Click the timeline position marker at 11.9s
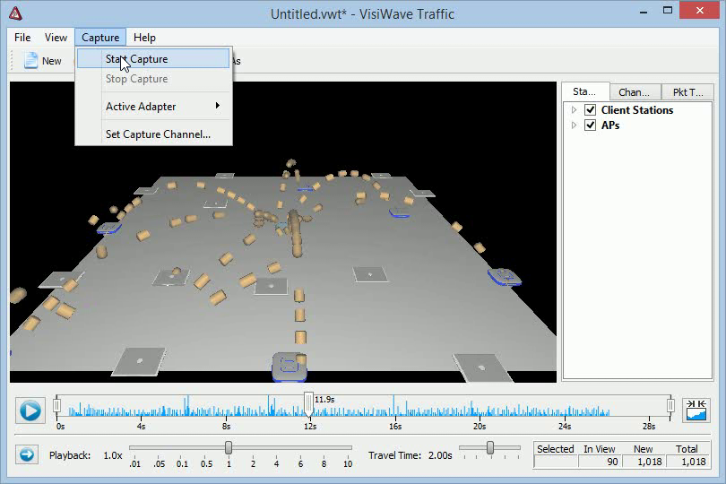 point(308,404)
